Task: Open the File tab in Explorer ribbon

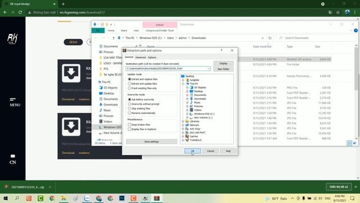Action: (98, 30)
